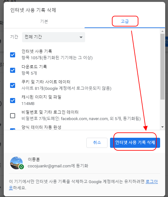
Task: Click the text 항목 105개(동기화된 기기에는 그 이상)
Action: point(57,58)
